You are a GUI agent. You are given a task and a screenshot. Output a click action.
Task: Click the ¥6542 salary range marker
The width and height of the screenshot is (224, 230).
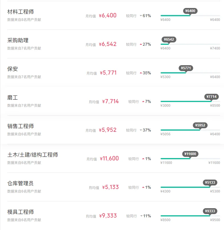click(x=169, y=40)
